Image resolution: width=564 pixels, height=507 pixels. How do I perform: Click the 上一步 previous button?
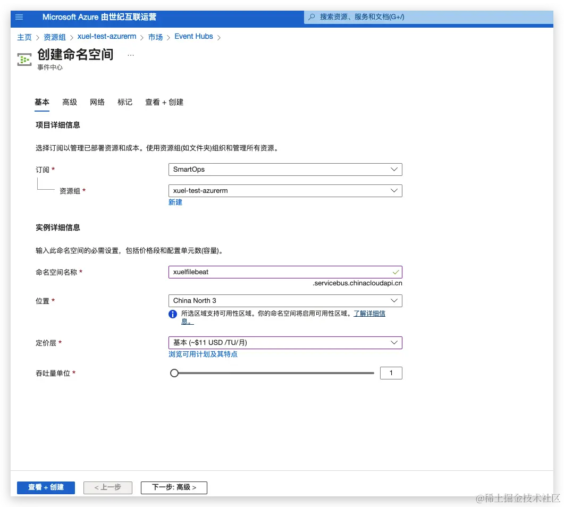[x=108, y=487]
